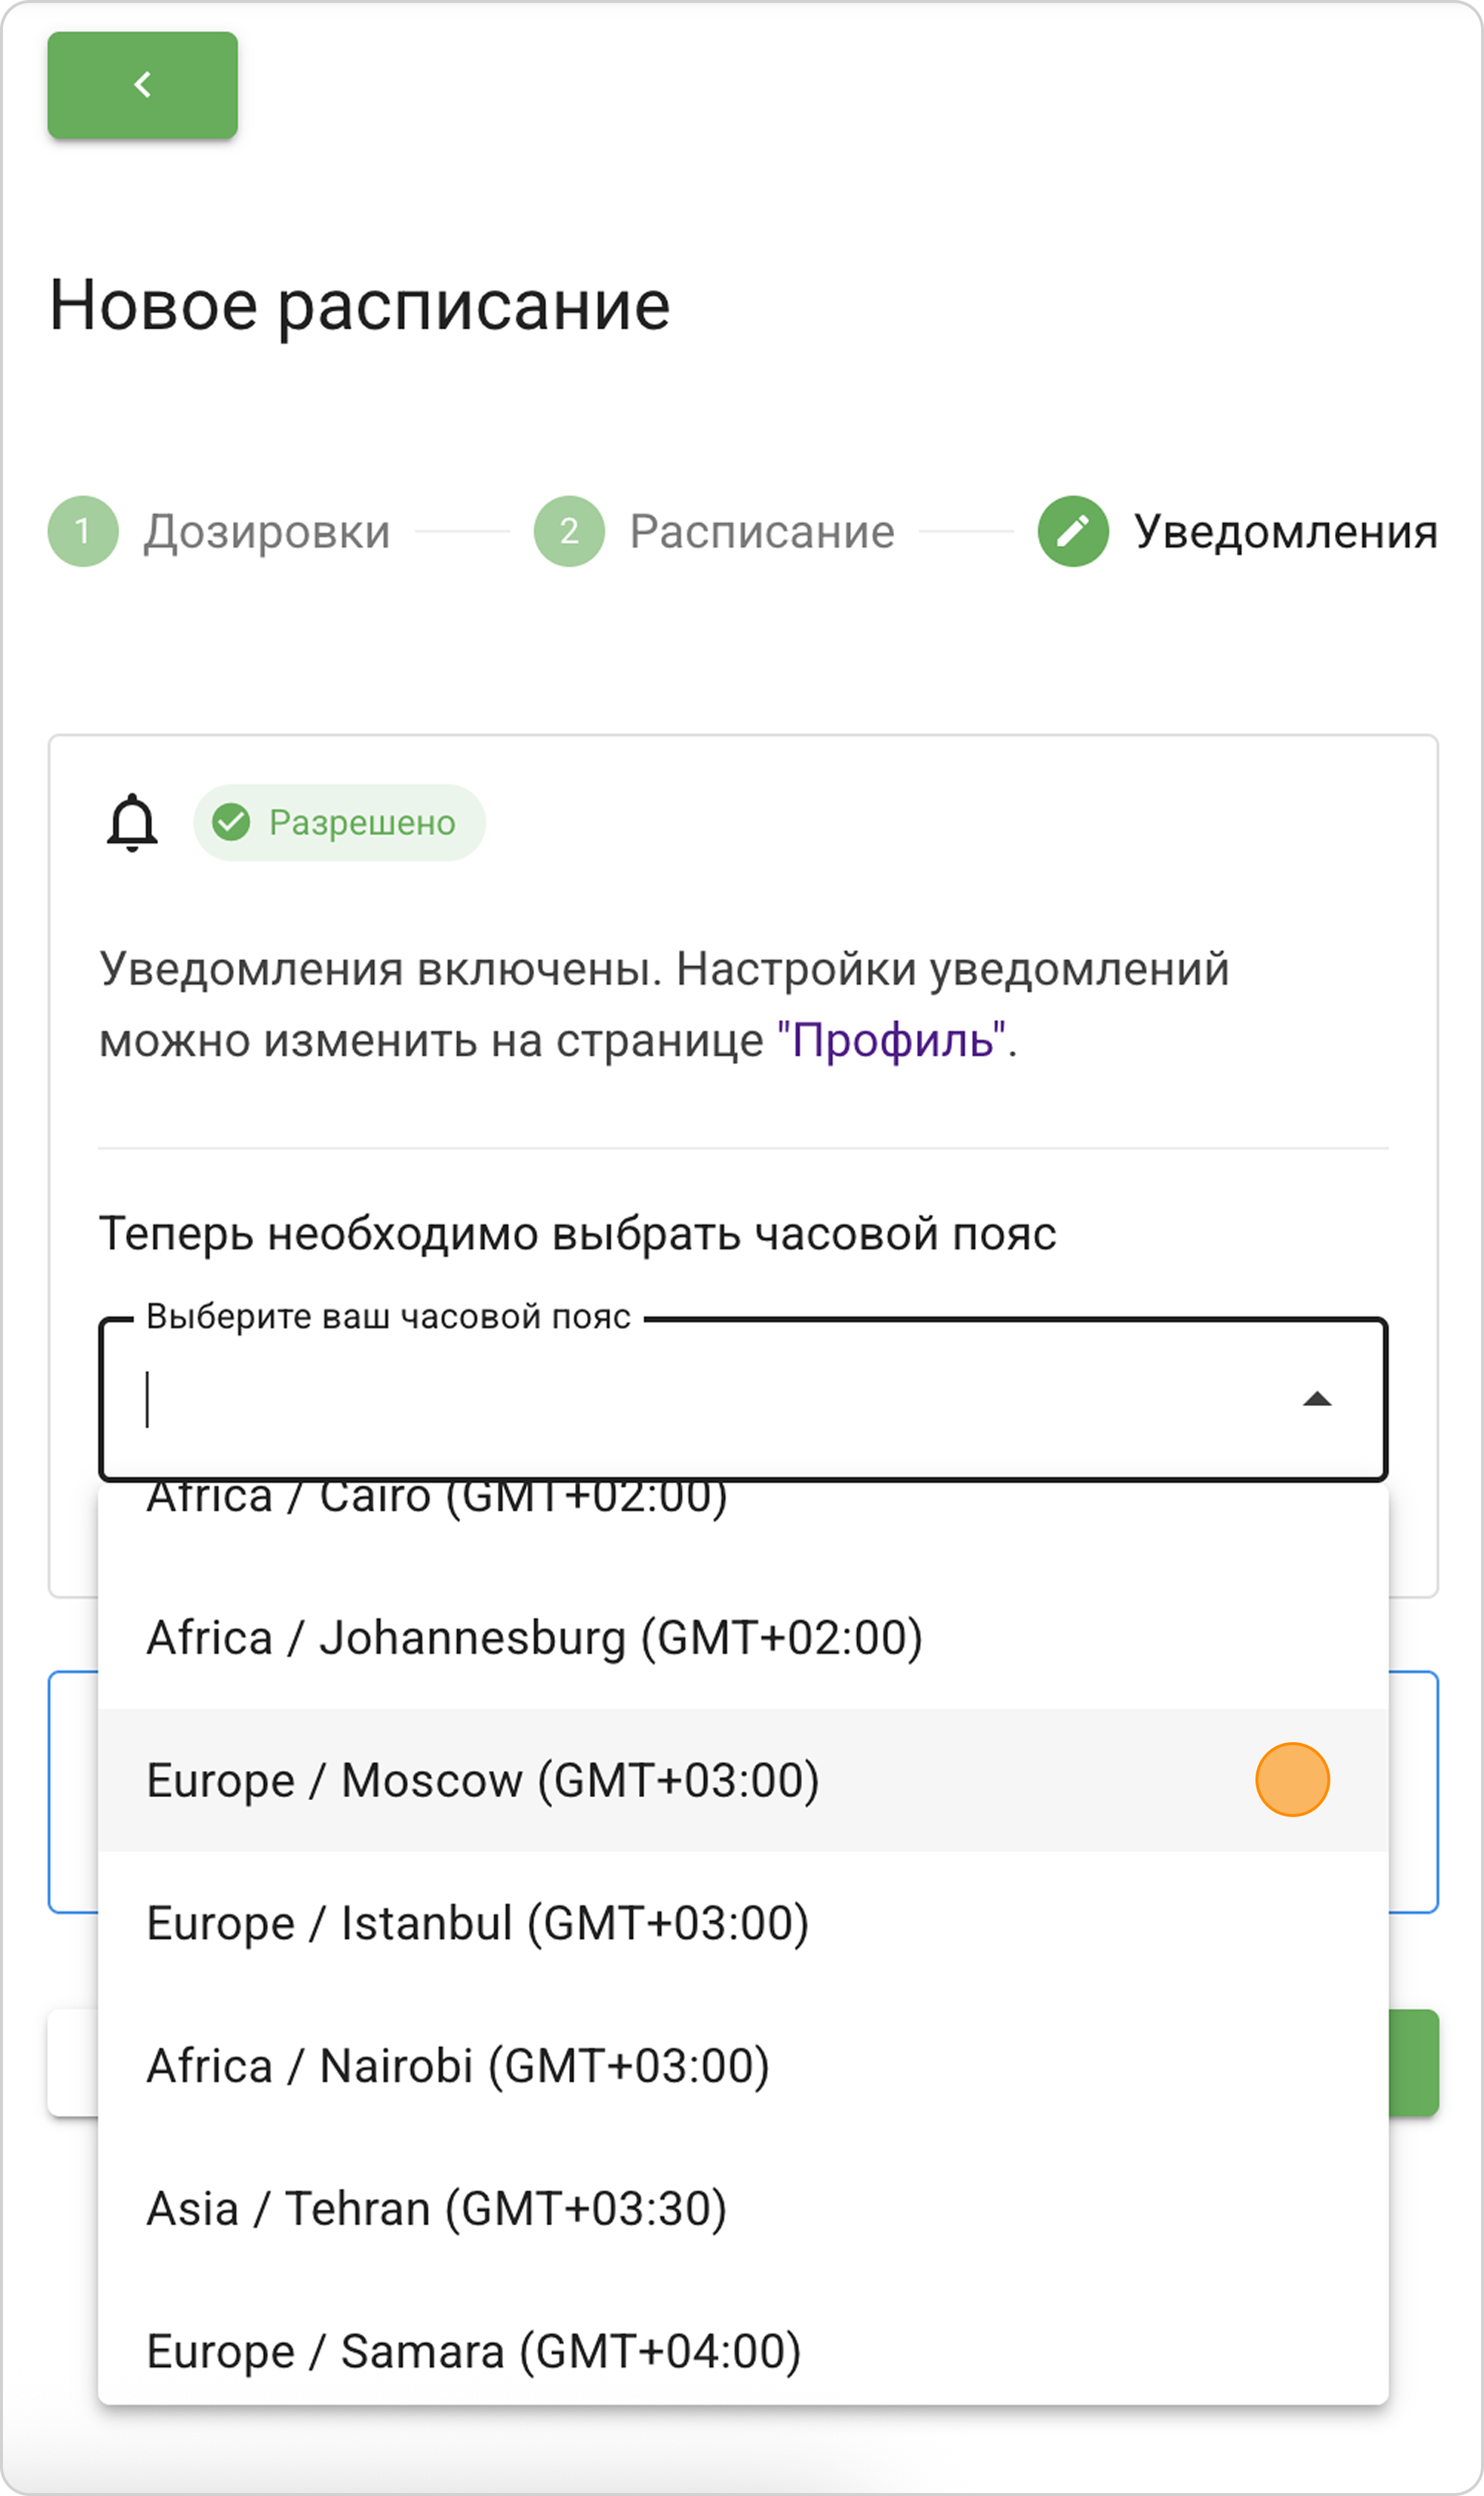This screenshot has width=1484, height=2496.
Task: Select Europe / Moscow (GMT+03:00) option
Action: pos(483,1780)
